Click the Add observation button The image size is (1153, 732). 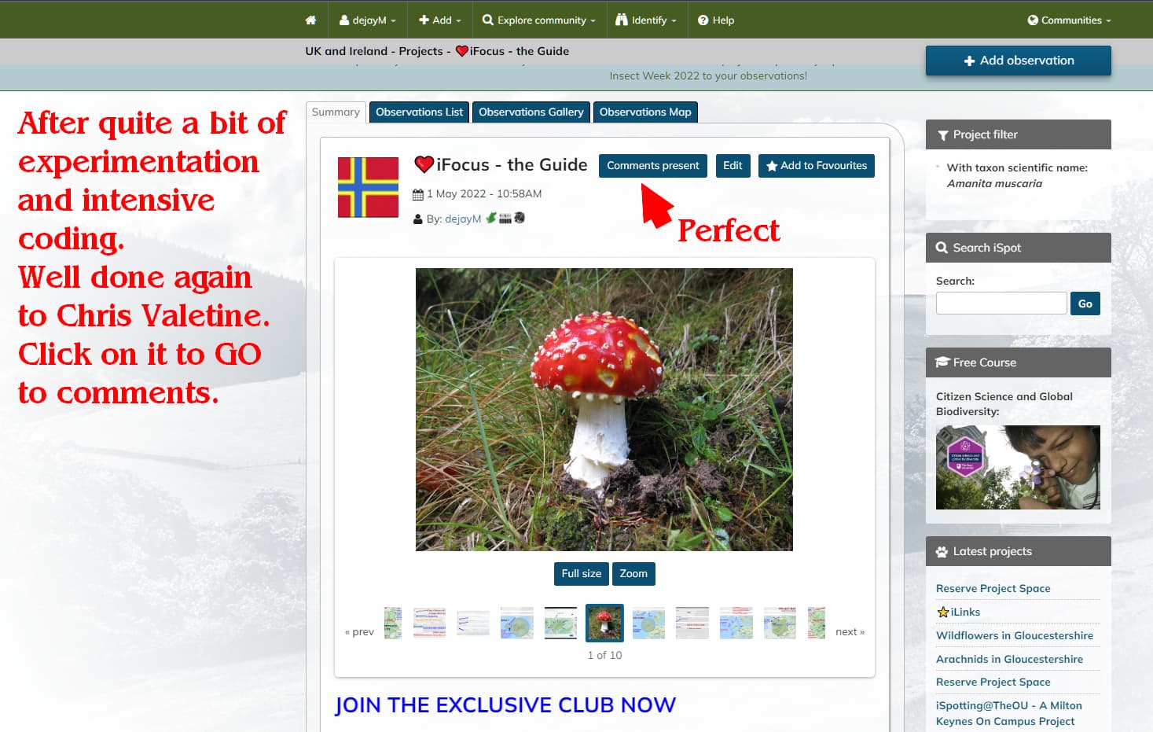click(1019, 61)
